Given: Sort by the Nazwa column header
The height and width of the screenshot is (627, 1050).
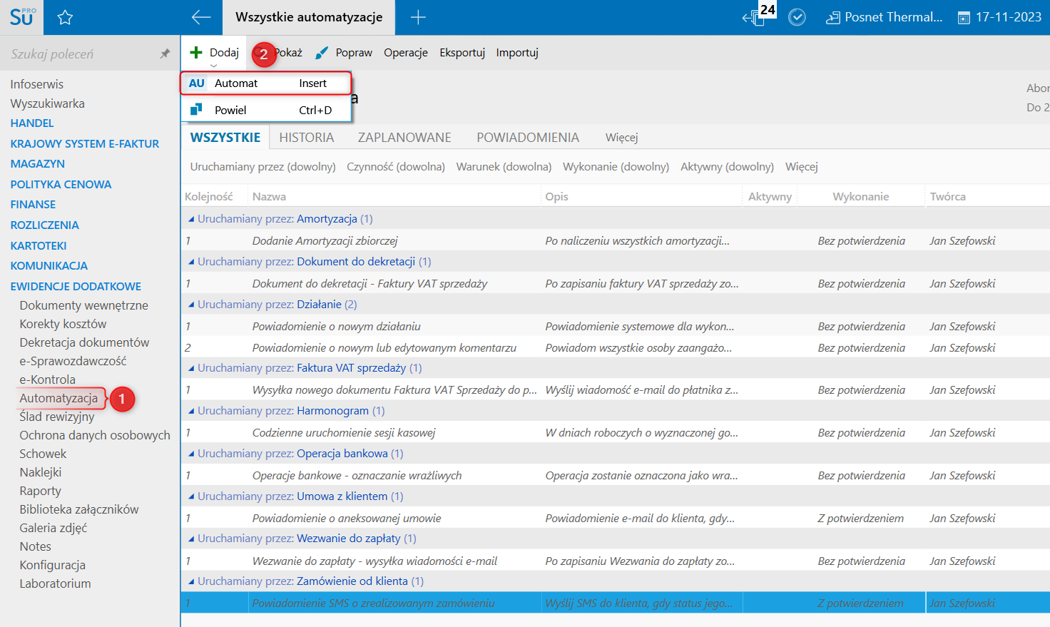Looking at the screenshot, I should (269, 197).
